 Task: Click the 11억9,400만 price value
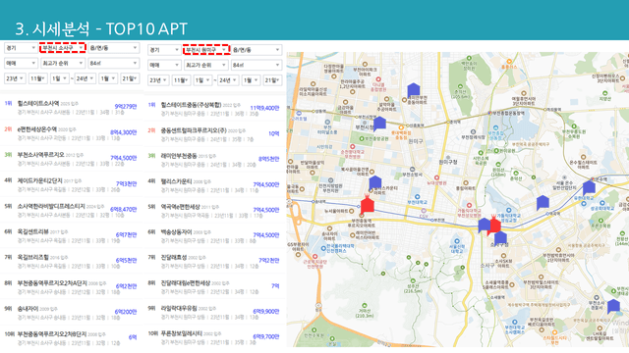coord(264,108)
